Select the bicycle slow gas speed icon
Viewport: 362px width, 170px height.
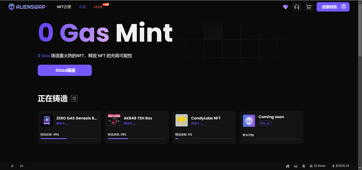[288, 166]
